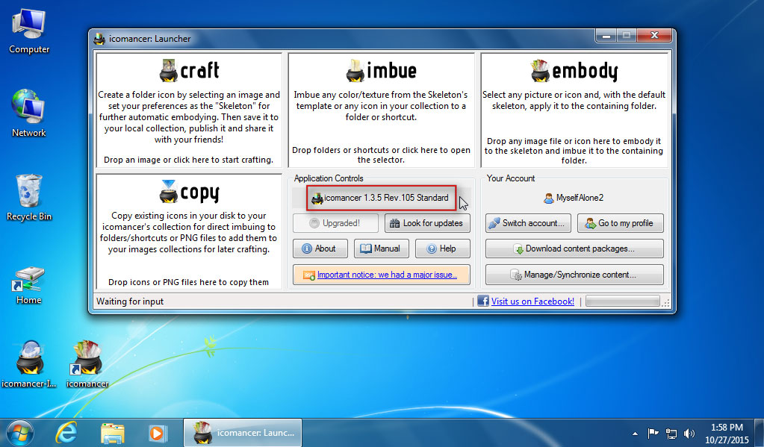This screenshot has width=764, height=447.
Task: Click icomancer 1.3.5 Rev.105 Standard version button
Action: (x=381, y=198)
